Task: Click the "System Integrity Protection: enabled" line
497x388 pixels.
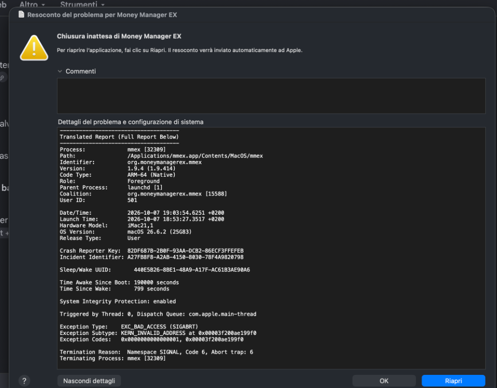Action: 118,302
